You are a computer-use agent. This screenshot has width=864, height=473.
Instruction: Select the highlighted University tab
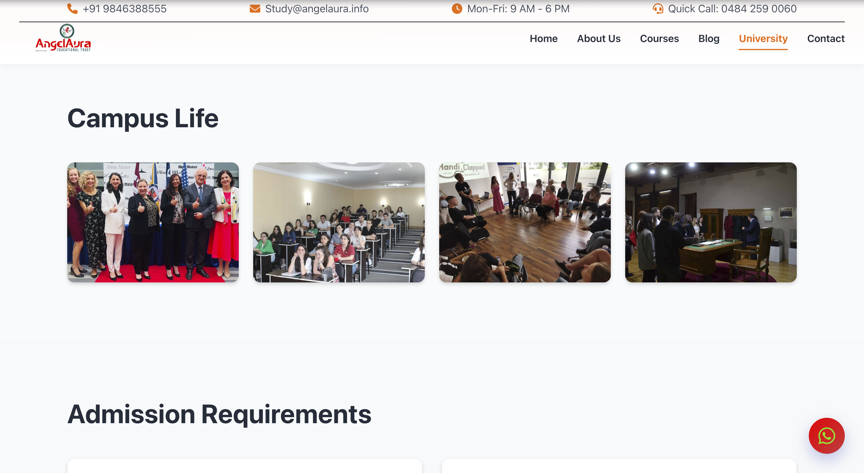tap(763, 39)
